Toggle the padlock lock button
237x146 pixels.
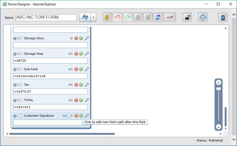(187, 18)
